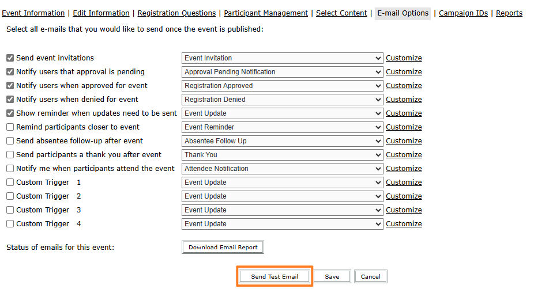Open the Campaign IDs tab

463,13
